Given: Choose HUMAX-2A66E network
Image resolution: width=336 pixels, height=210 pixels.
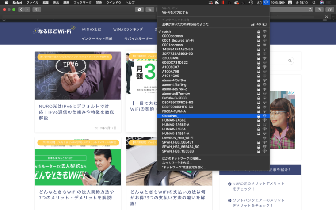Looking at the screenshot, I should [x=213, y=120].
